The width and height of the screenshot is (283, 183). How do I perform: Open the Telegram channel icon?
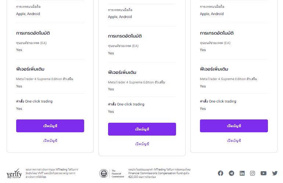(x=232, y=173)
